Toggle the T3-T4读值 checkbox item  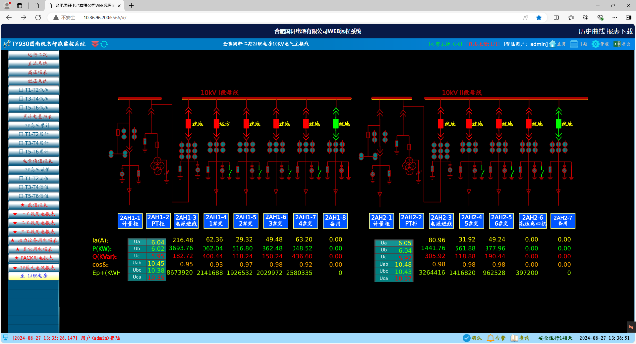(34, 187)
